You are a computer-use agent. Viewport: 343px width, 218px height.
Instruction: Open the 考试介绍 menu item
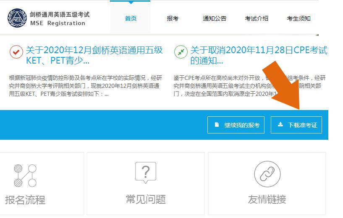click(257, 18)
